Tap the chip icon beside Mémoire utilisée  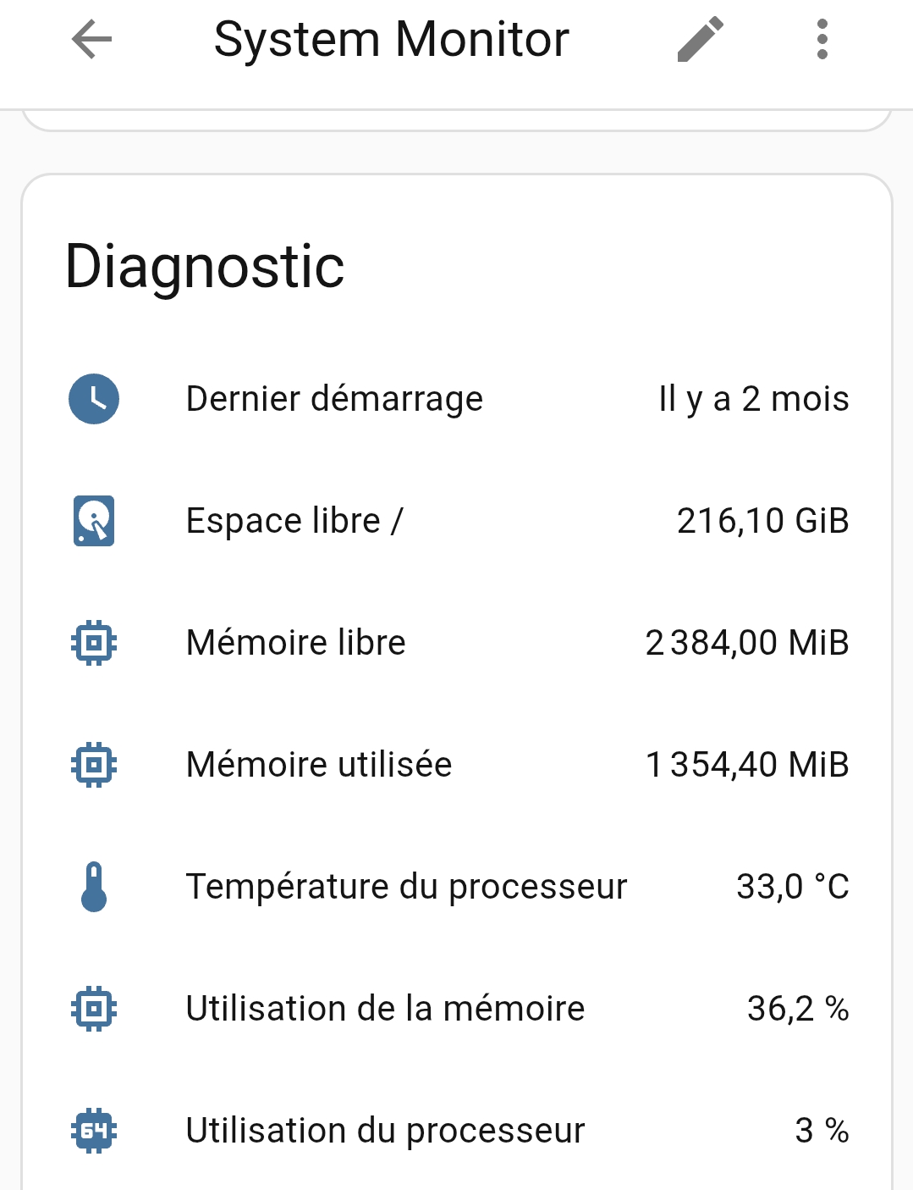94,765
